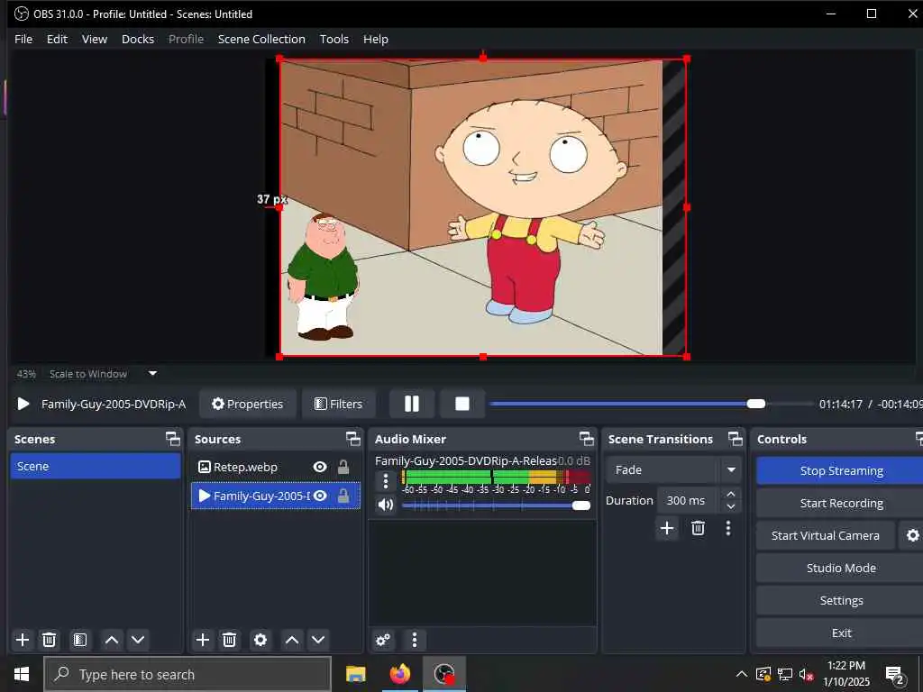
Task: Remove transition with trash icon
Action: pos(699,528)
